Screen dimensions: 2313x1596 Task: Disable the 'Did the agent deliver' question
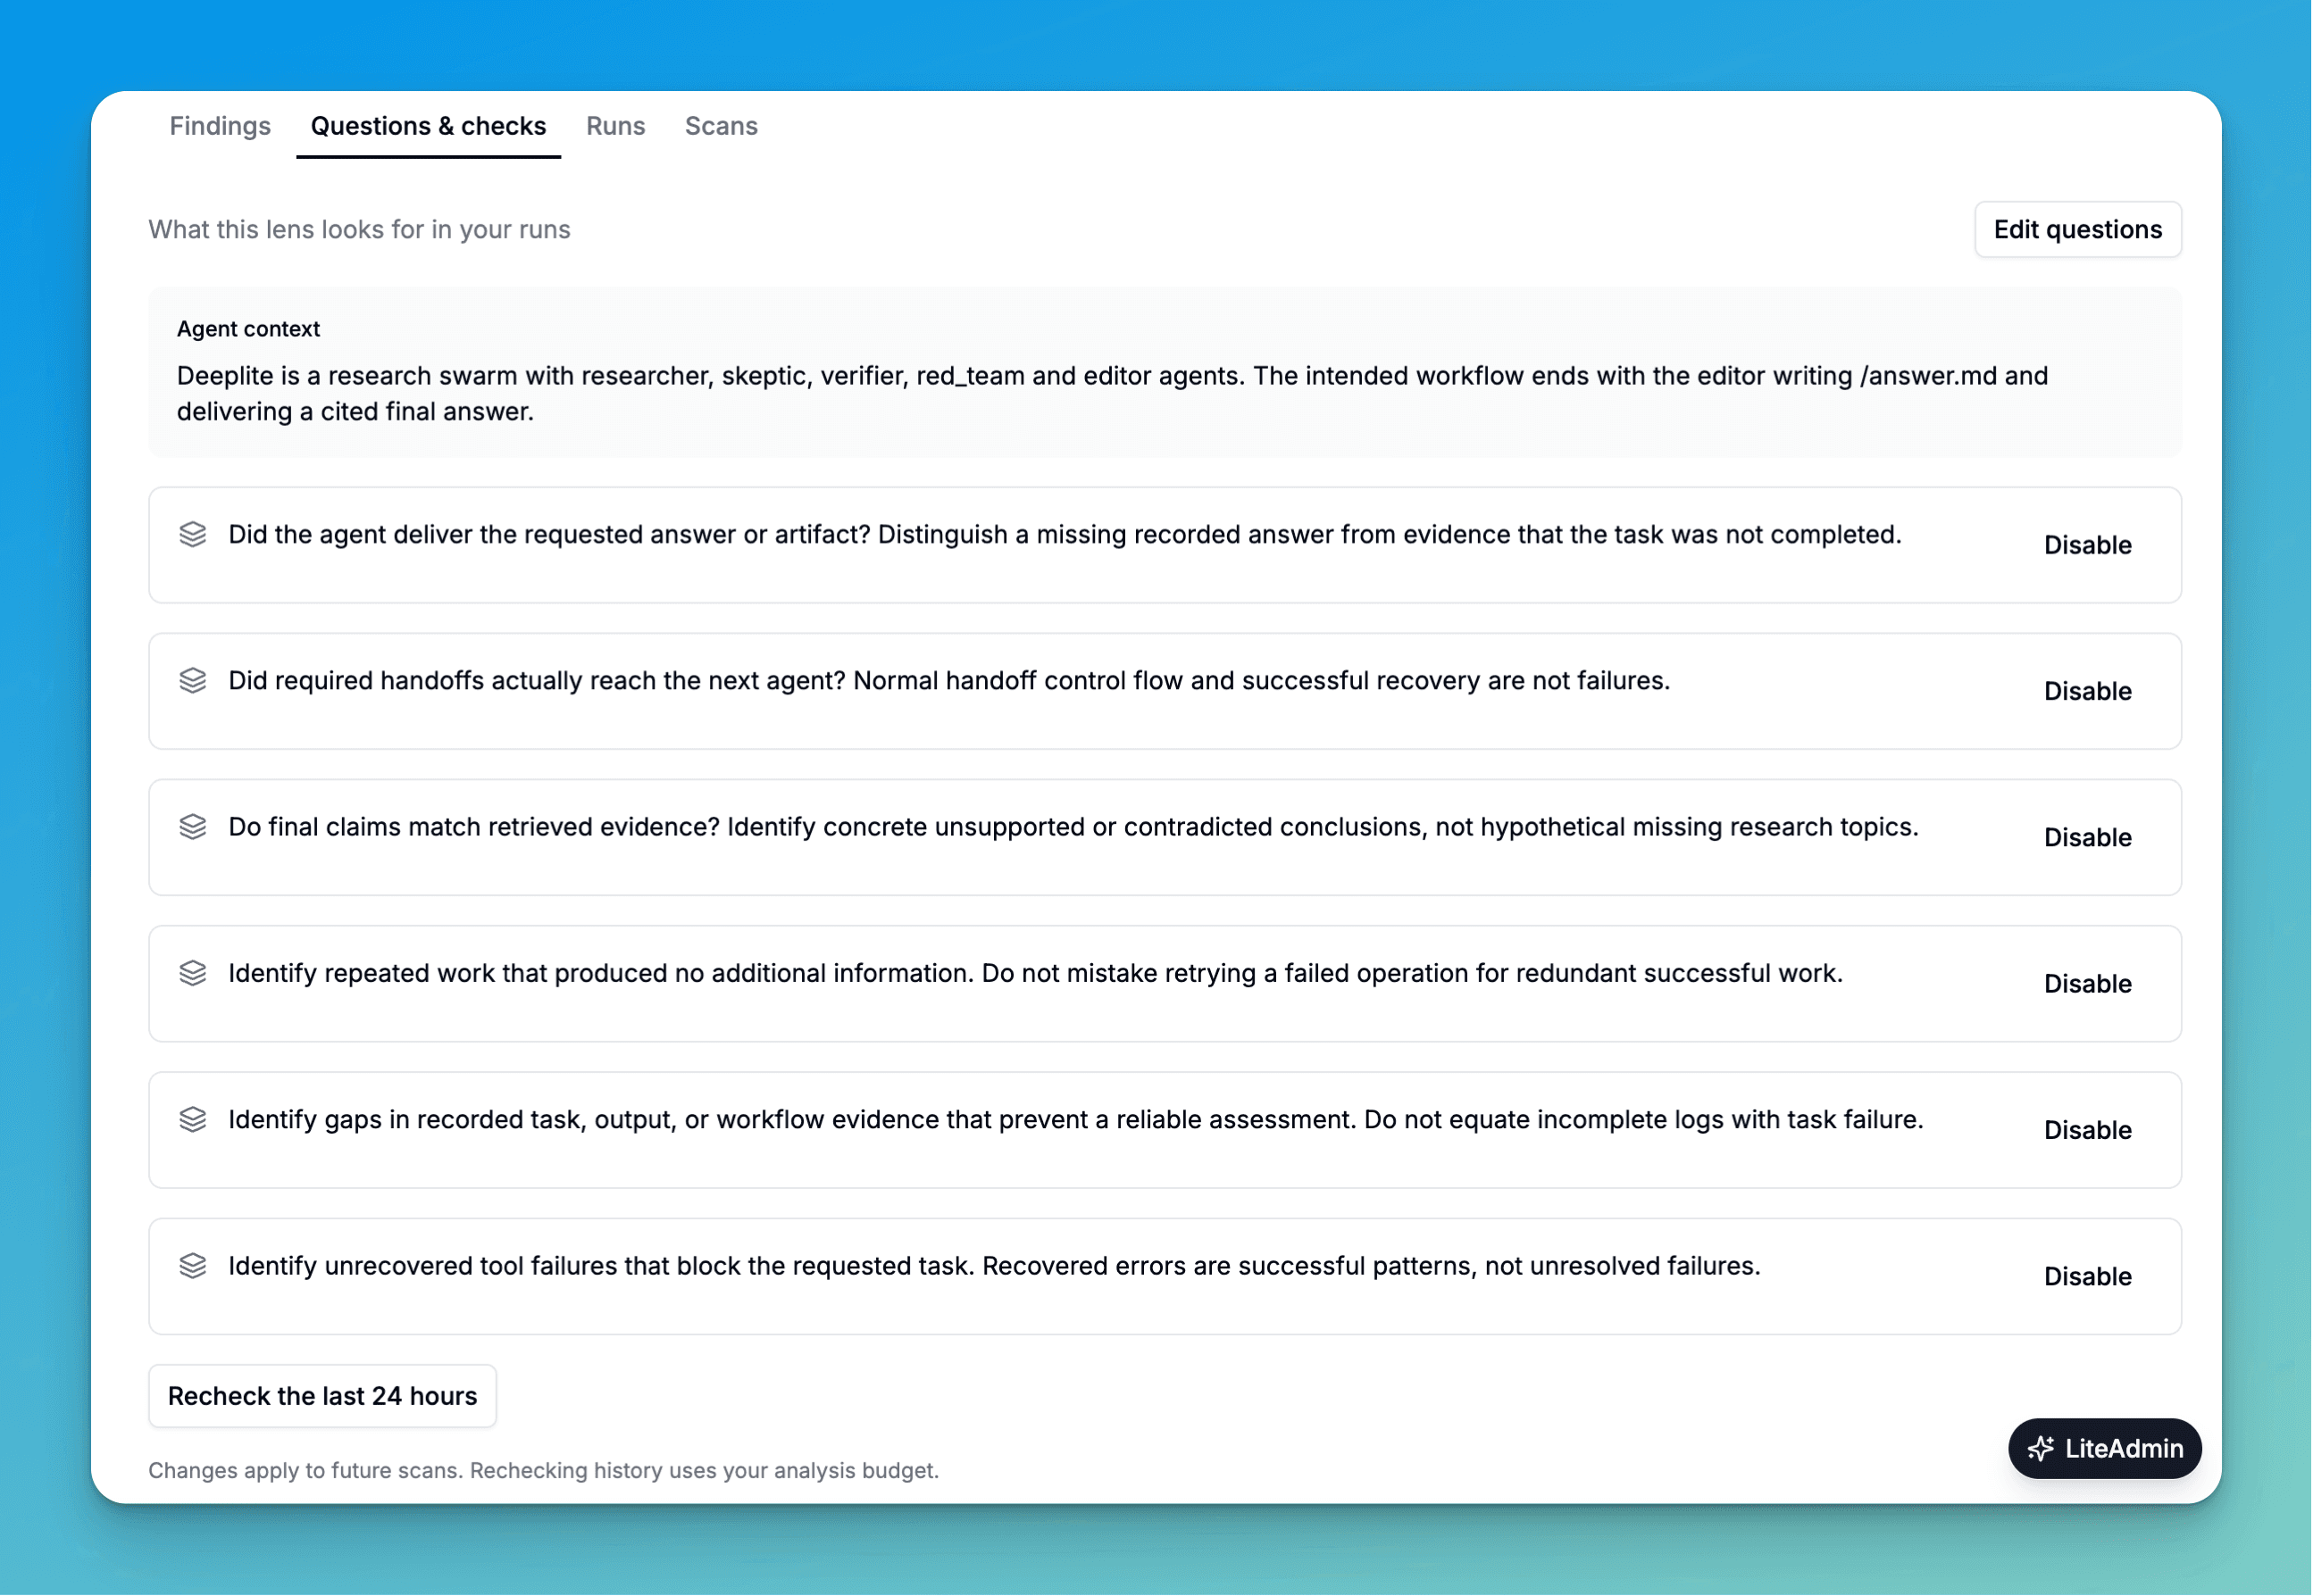(2088, 545)
